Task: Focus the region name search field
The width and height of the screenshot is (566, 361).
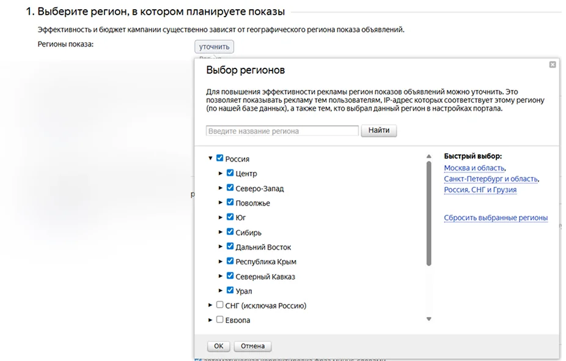Action: tap(282, 131)
